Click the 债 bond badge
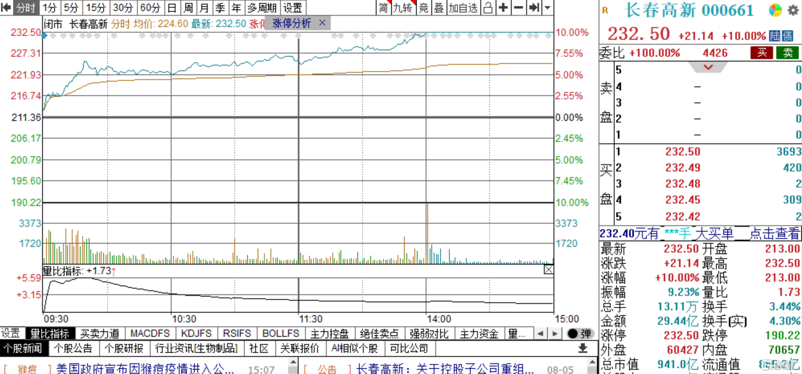Image resolution: width=802 pixels, height=374 pixels. [788, 36]
